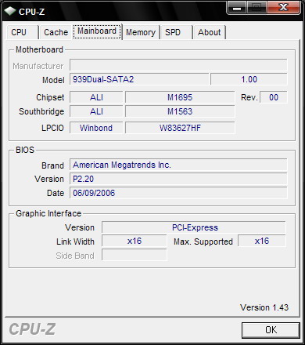Select the Mainboard tab
Screen dimensions: 305x345
(97, 31)
